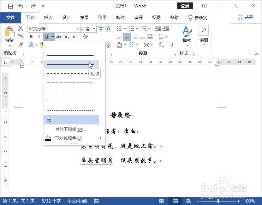Open ribbon display options icon

point(204,6)
